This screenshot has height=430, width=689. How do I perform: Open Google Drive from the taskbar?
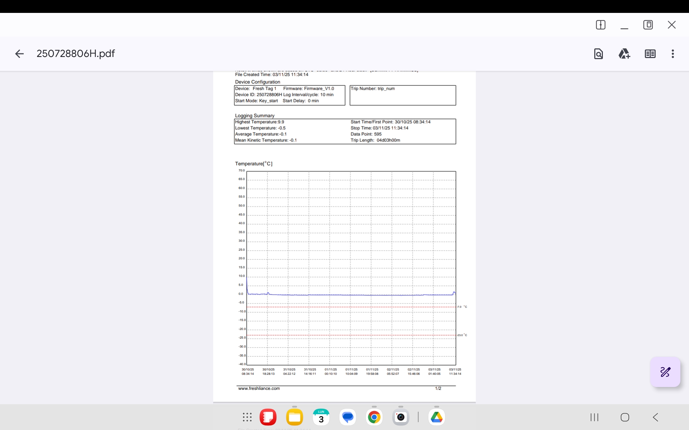(x=436, y=417)
